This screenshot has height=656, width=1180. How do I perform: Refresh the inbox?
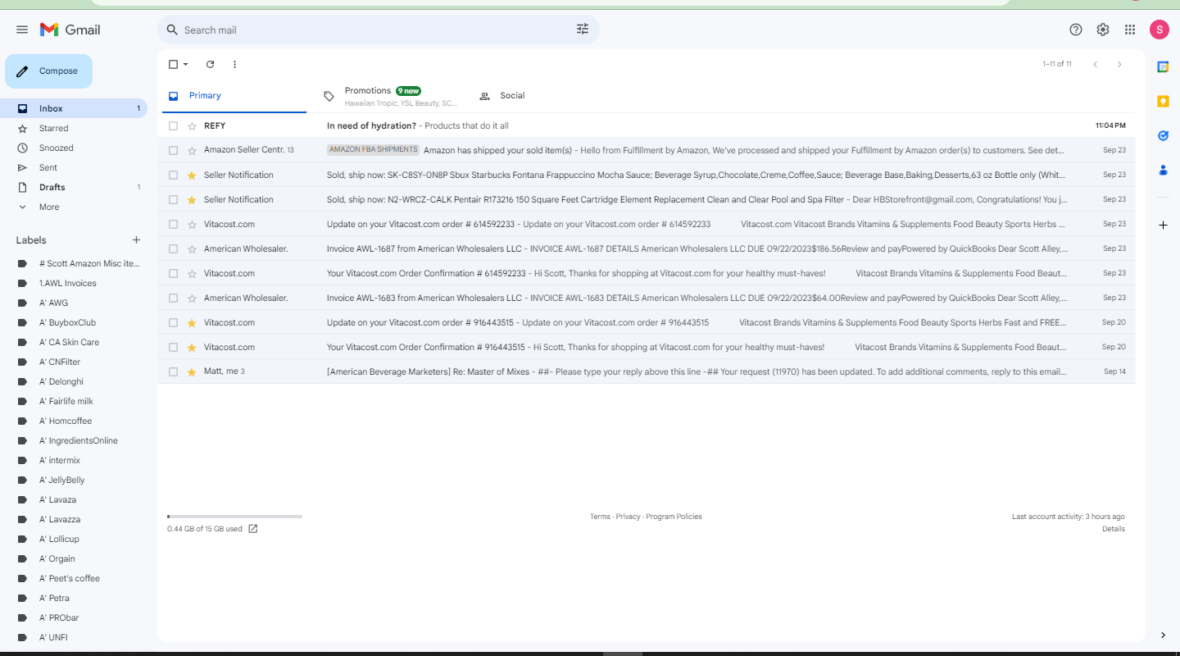pos(210,64)
